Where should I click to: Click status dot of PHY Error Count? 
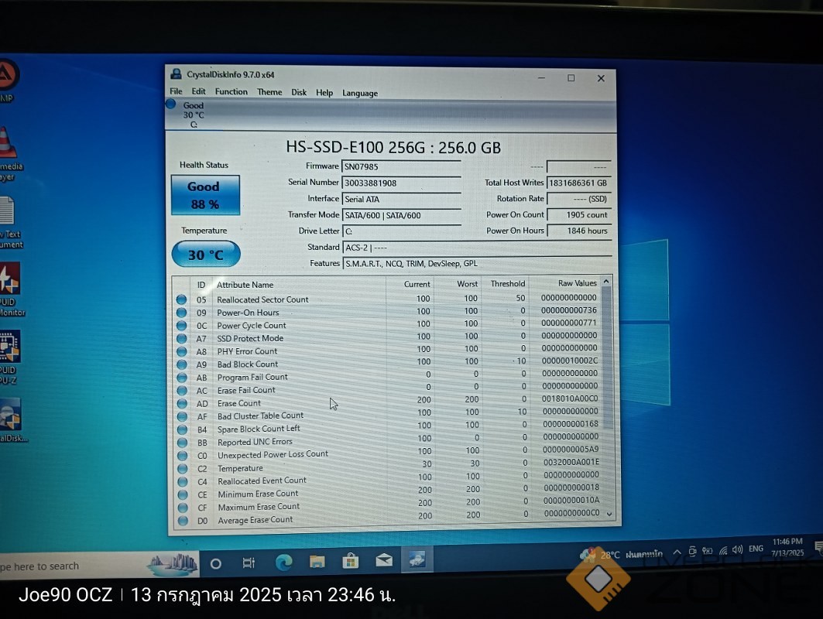[x=182, y=351]
